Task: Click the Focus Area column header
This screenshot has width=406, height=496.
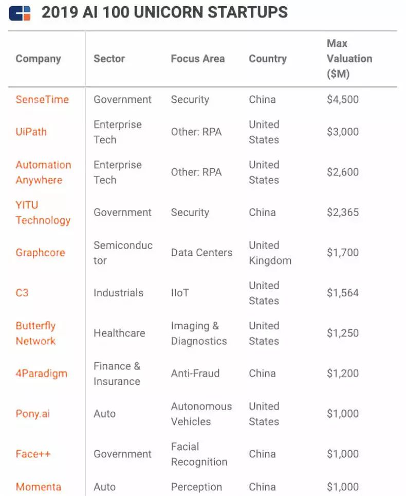Action: click(198, 59)
